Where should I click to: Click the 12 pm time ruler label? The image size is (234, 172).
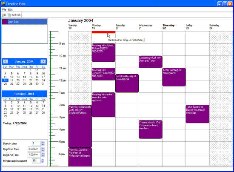pyautogui.click(x=63, y=80)
